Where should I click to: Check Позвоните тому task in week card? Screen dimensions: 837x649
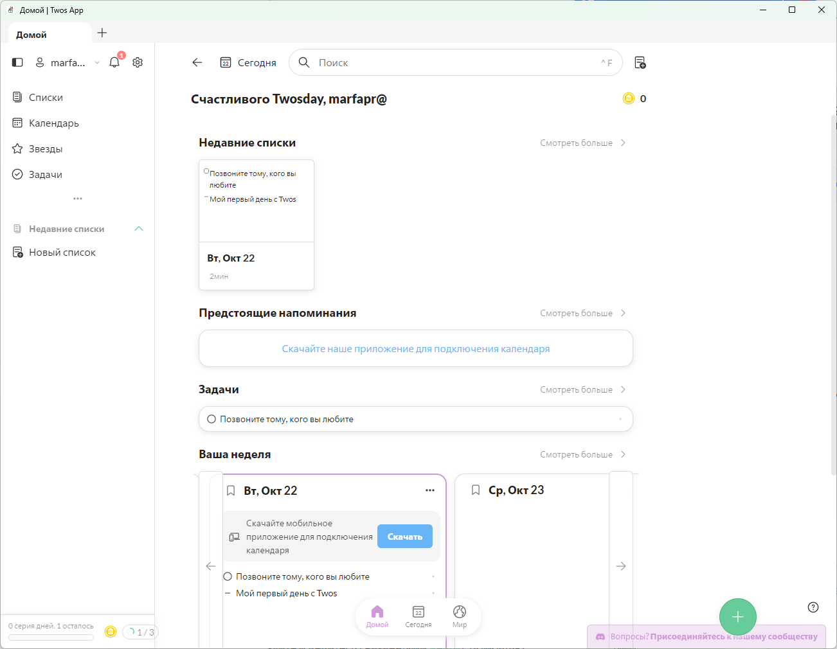tap(228, 576)
